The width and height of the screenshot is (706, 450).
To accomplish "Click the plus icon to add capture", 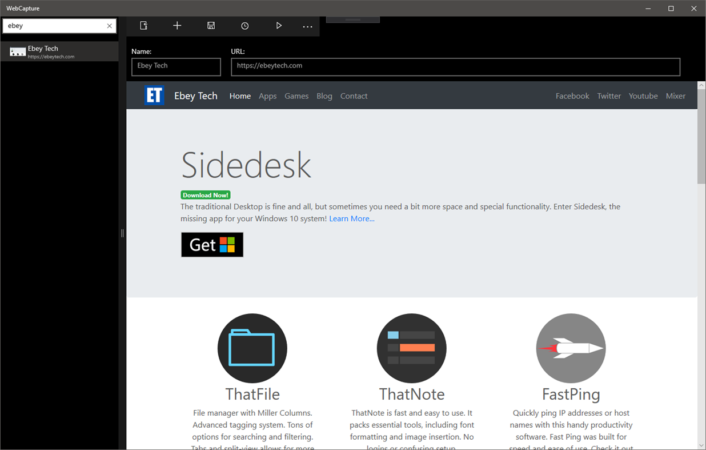I will [177, 25].
